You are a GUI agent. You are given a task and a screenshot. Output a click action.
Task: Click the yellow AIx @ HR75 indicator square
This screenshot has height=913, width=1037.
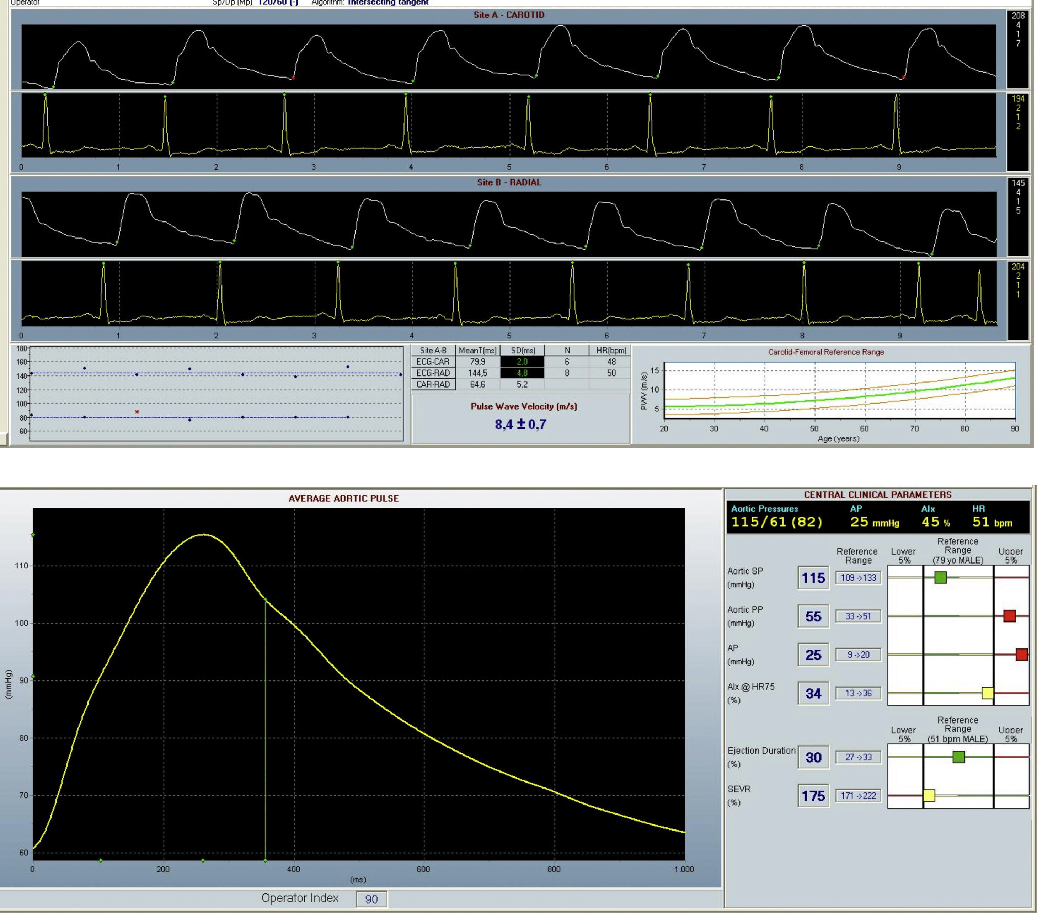[x=987, y=693]
